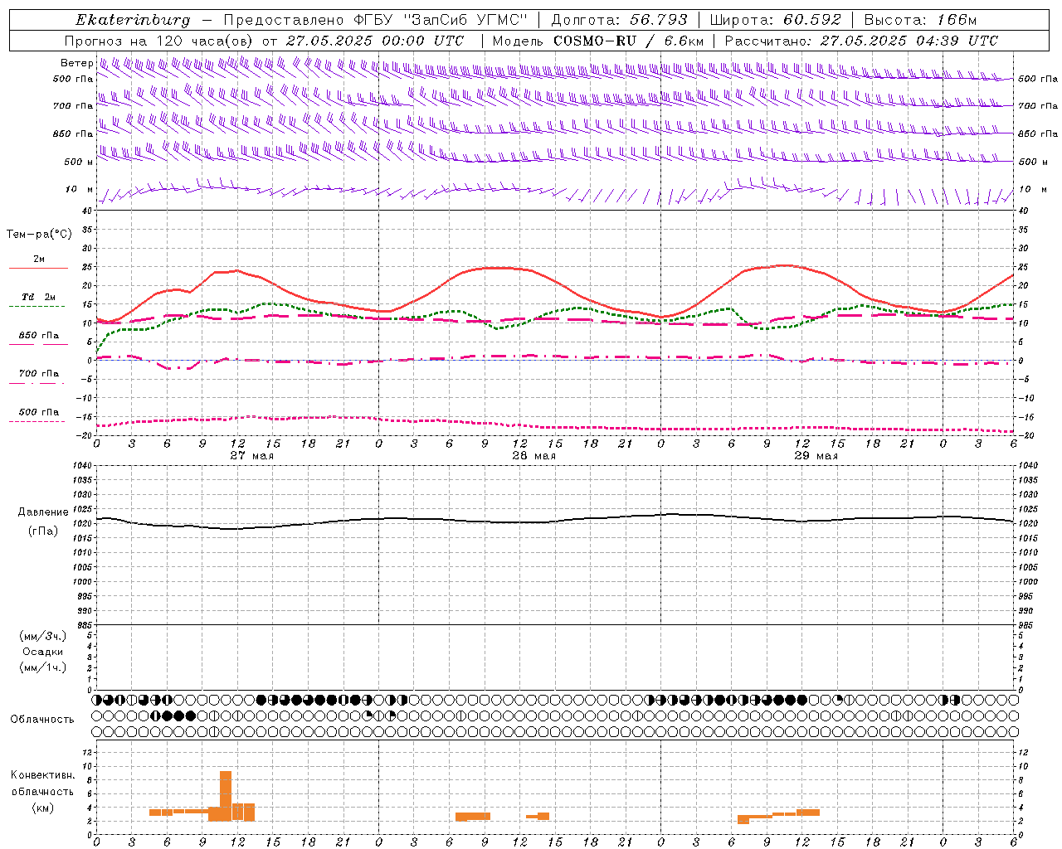This screenshot has width=1062, height=849.
Task: Click the '(мм/3ч.)' precipitation unit label
Action: 43,636
